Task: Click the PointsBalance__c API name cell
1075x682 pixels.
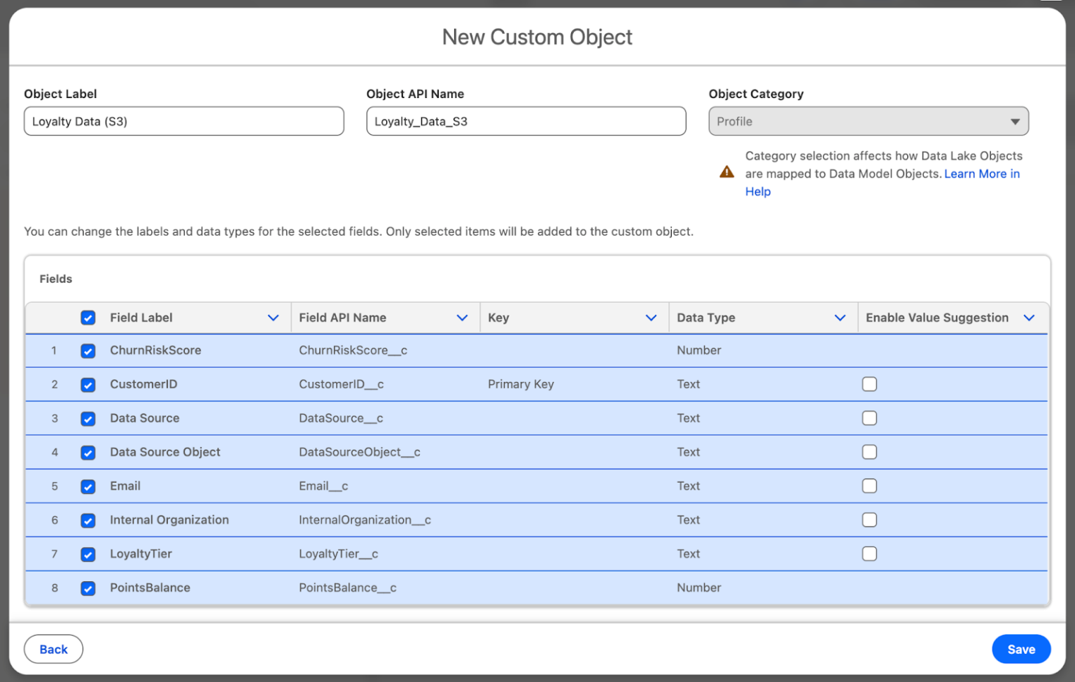Action: click(347, 588)
